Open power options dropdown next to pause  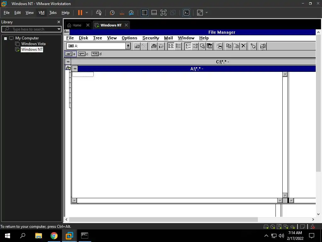click(87, 13)
